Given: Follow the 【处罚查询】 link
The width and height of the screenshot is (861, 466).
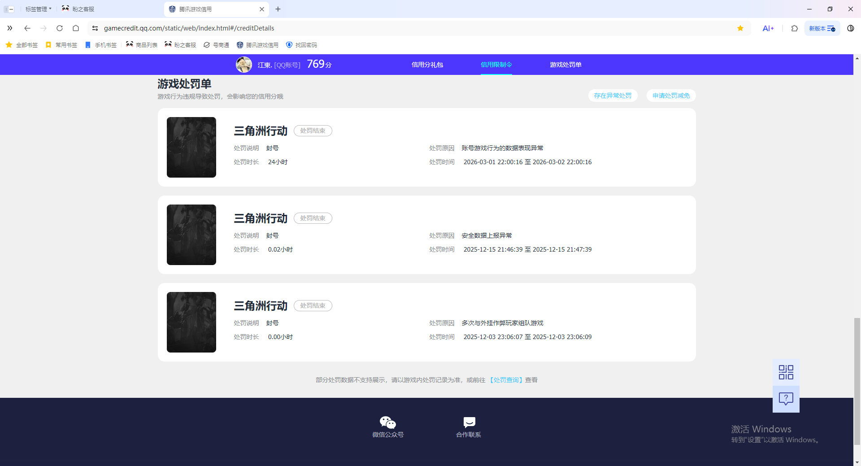Looking at the screenshot, I should point(505,380).
